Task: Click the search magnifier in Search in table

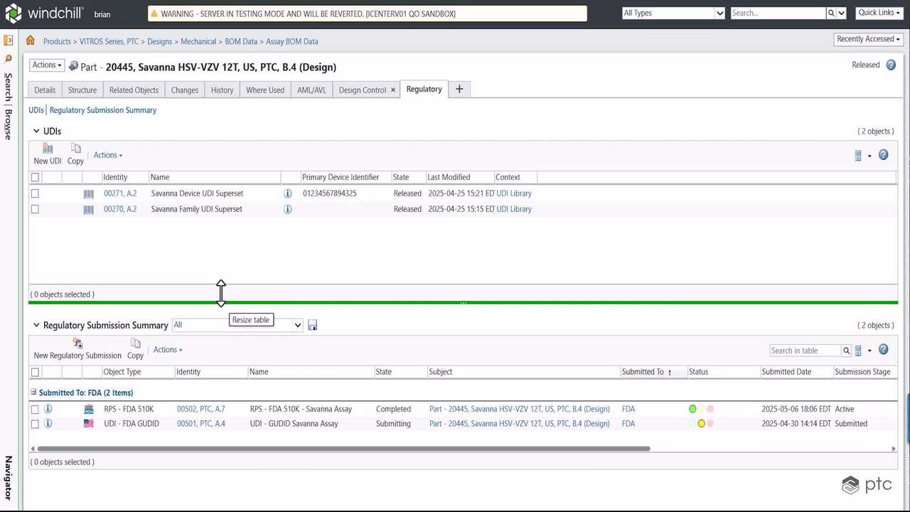Action: coord(846,351)
